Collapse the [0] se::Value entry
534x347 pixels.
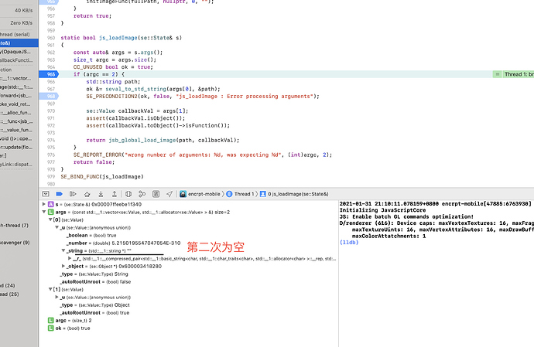pos(50,219)
